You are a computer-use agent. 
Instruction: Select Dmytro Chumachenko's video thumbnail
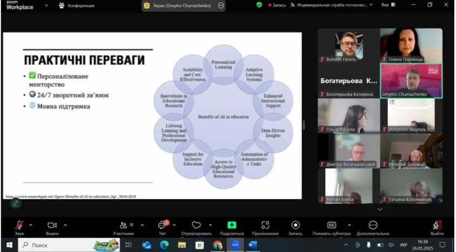point(411,81)
